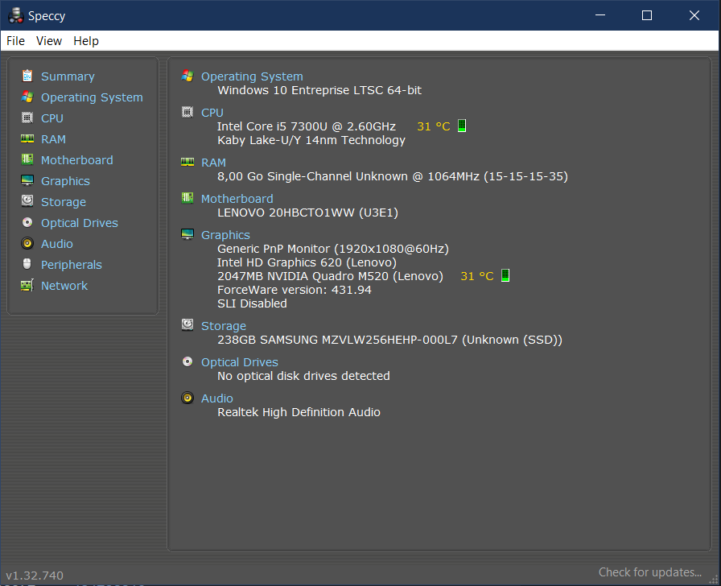Click the Summary clipboard icon in sidebar
The height and width of the screenshot is (586, 721).
(x=27, y=76)
